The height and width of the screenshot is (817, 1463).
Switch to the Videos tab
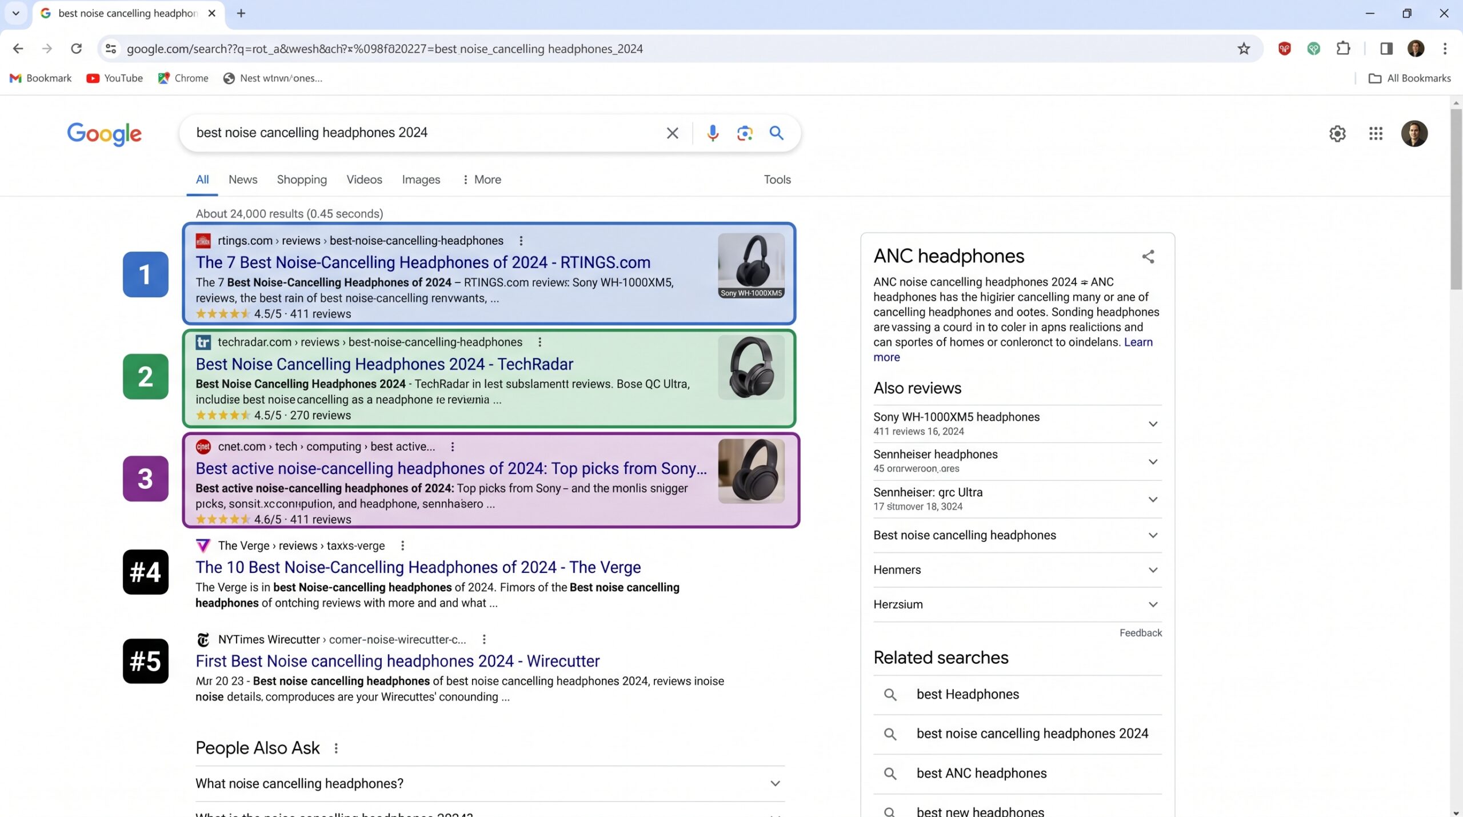click(364, 180)
